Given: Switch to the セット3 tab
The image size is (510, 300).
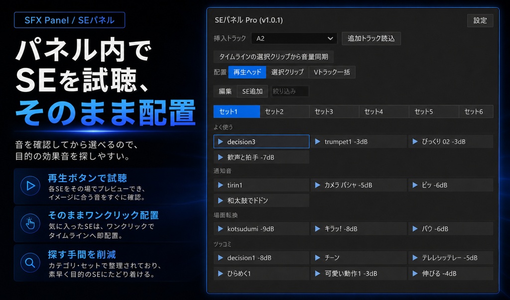Looking at the screenshot, I should pyautogui.click(x=334, y=111).
